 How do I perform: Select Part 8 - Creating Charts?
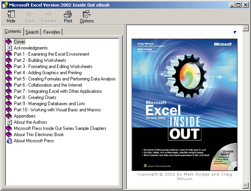(x=35, y=97)
